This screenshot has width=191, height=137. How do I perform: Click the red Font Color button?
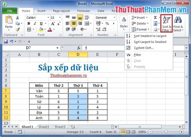pyautogui.click(x=50, y=29)
